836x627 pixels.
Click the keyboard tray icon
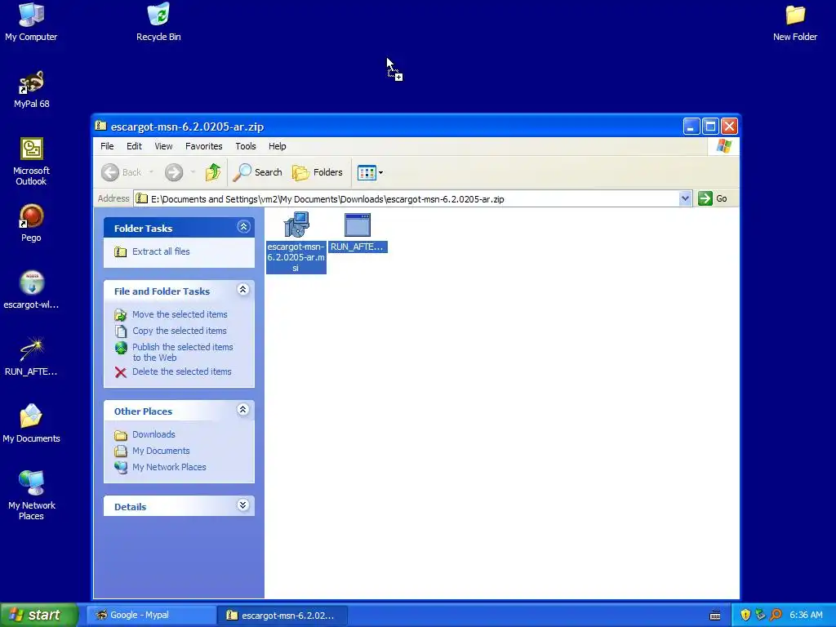click(715, 616)
